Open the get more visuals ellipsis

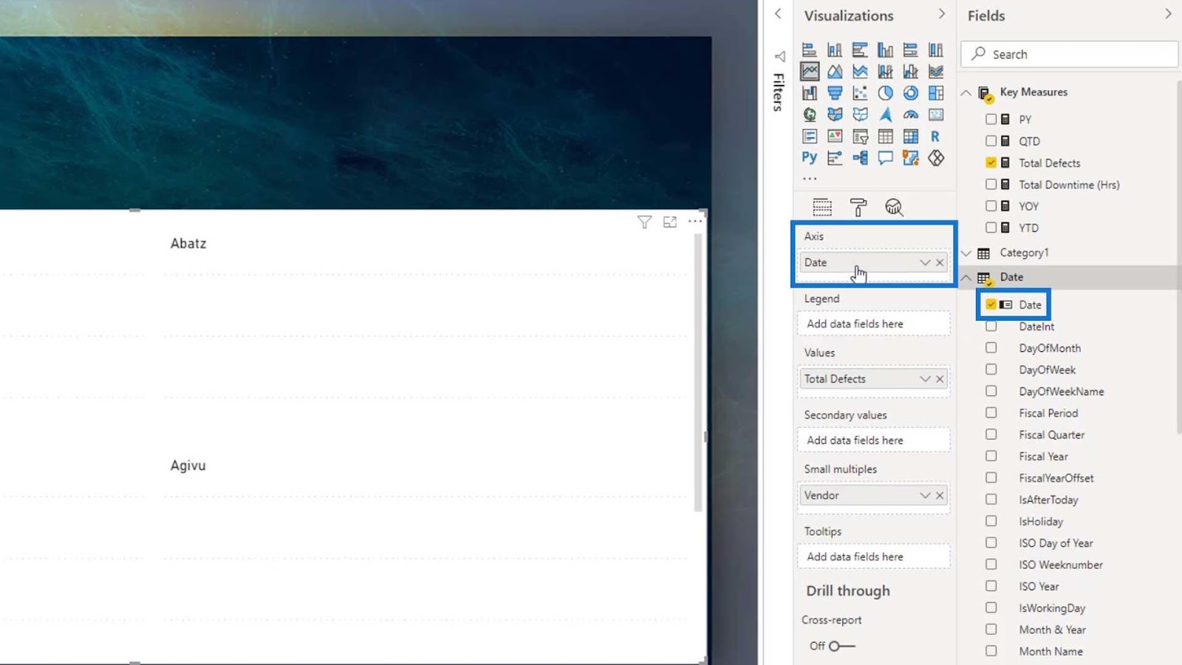click(x=810, y=178)
